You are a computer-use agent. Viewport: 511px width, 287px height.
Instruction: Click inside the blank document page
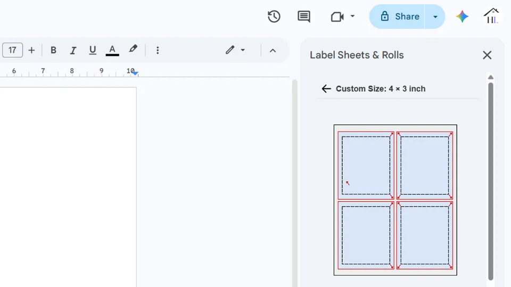pos(68,187)
